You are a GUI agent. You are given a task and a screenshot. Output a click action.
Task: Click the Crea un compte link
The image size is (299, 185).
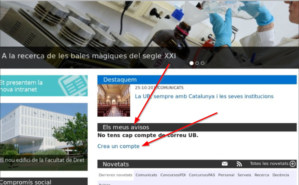118,146
